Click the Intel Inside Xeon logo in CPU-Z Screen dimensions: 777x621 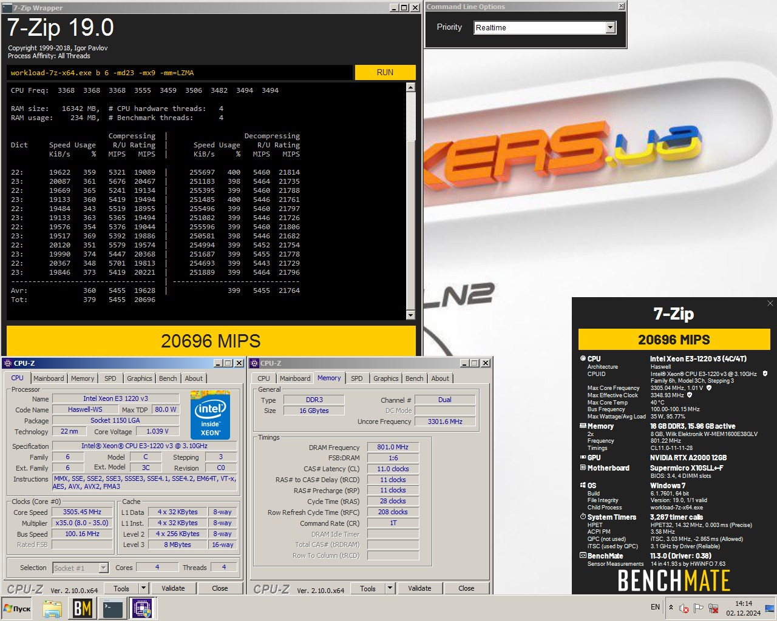(210, 415)
